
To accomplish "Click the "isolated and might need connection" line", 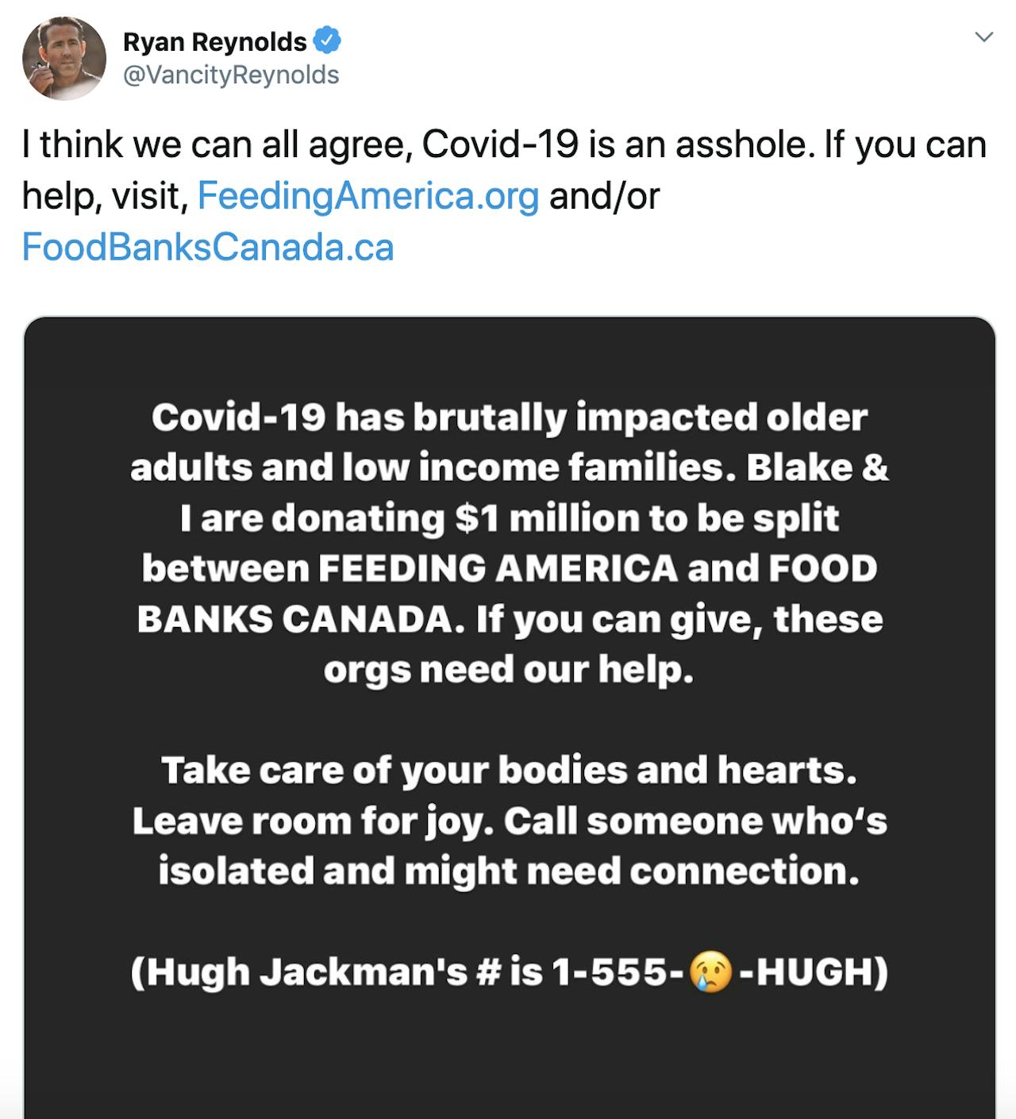I will [x=509, y=871].
